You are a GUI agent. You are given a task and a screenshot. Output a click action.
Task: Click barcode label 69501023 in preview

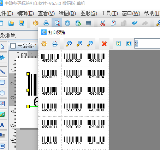tap(73, 74)
